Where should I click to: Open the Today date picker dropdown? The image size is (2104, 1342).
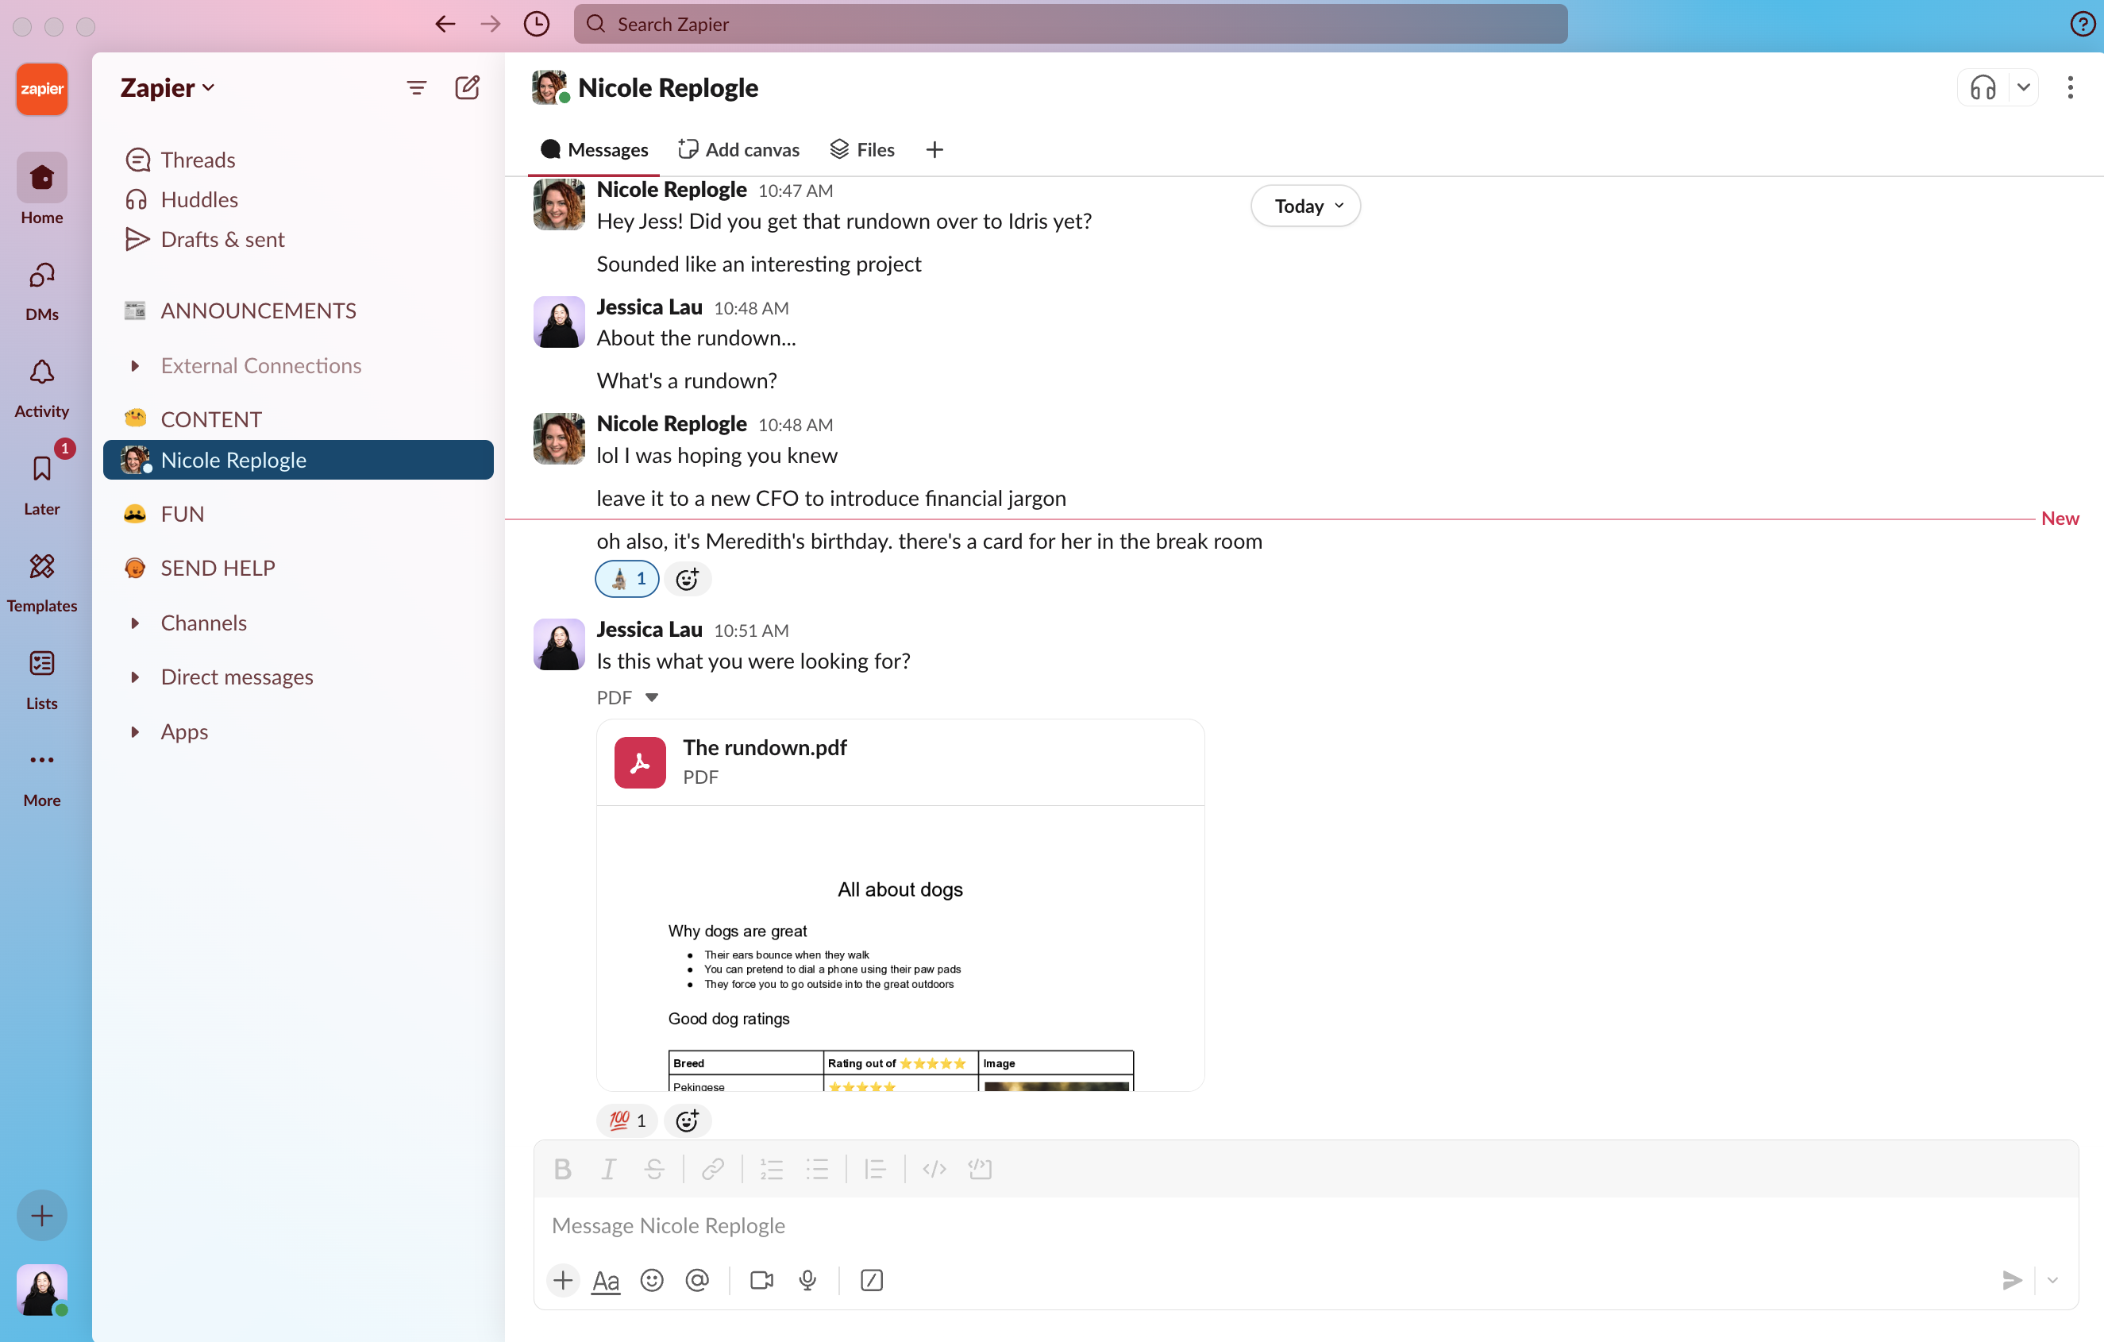coord(1304,206)
